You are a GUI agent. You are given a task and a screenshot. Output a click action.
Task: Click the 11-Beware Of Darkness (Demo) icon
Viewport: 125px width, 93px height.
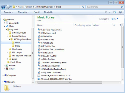[x=39, y=62]
